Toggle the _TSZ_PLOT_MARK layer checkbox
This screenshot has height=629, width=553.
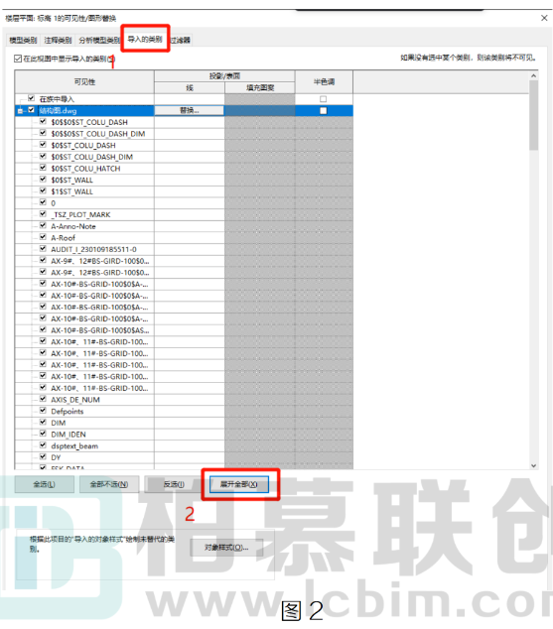click(43, 214)
